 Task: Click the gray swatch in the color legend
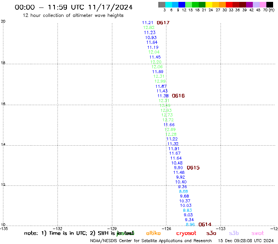[x=162, y=5]
